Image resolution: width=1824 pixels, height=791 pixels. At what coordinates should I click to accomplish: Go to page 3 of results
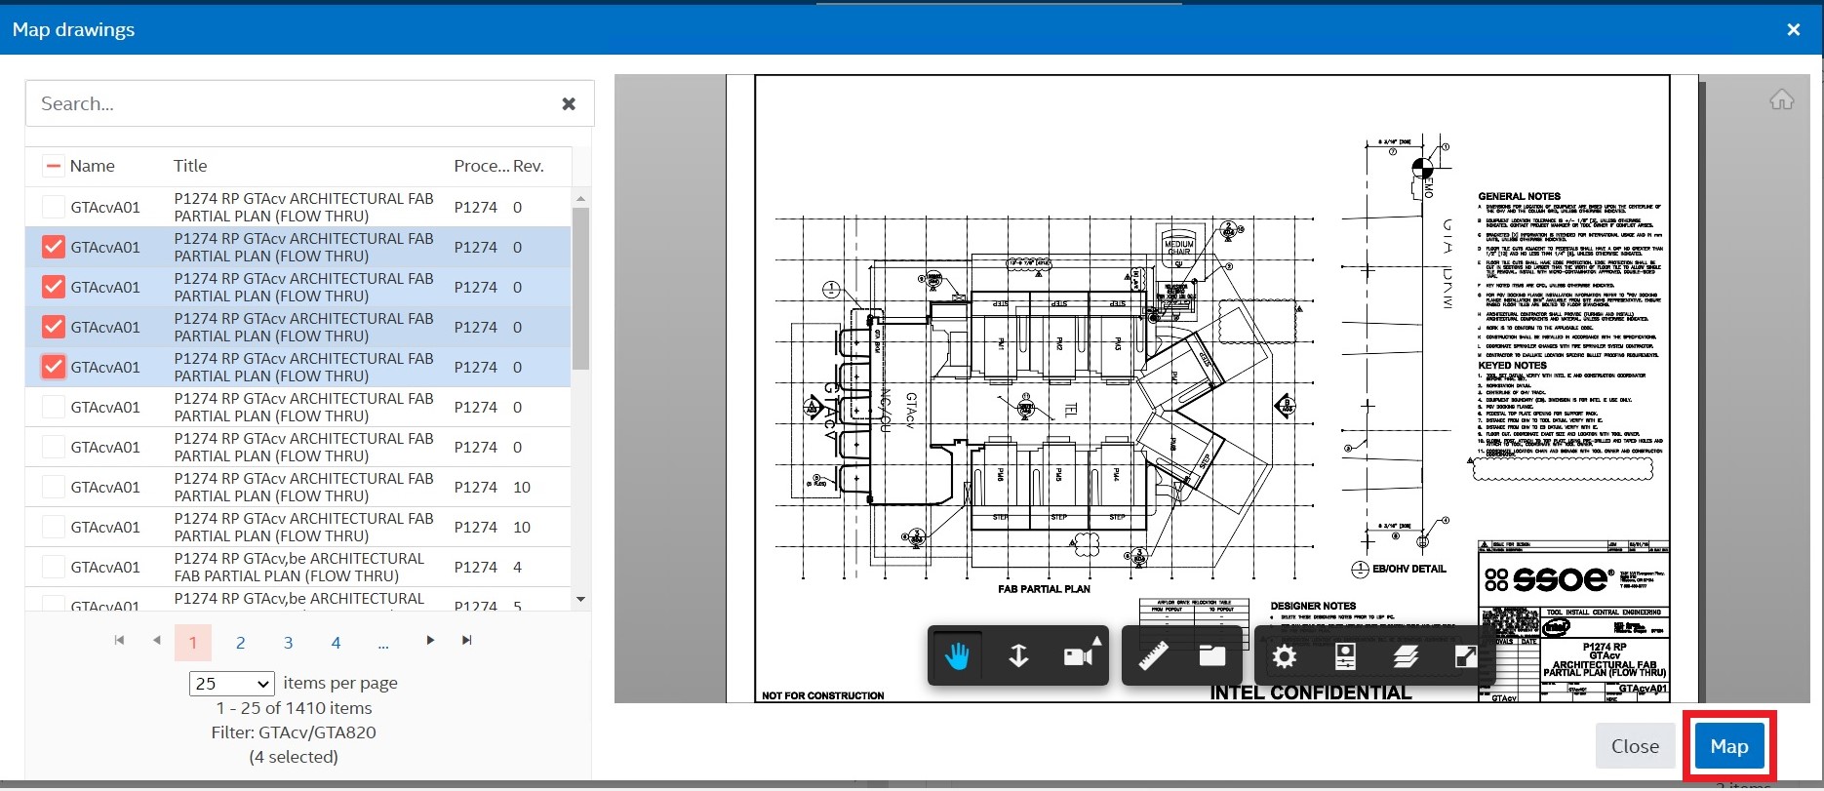[x=288, y=643]
